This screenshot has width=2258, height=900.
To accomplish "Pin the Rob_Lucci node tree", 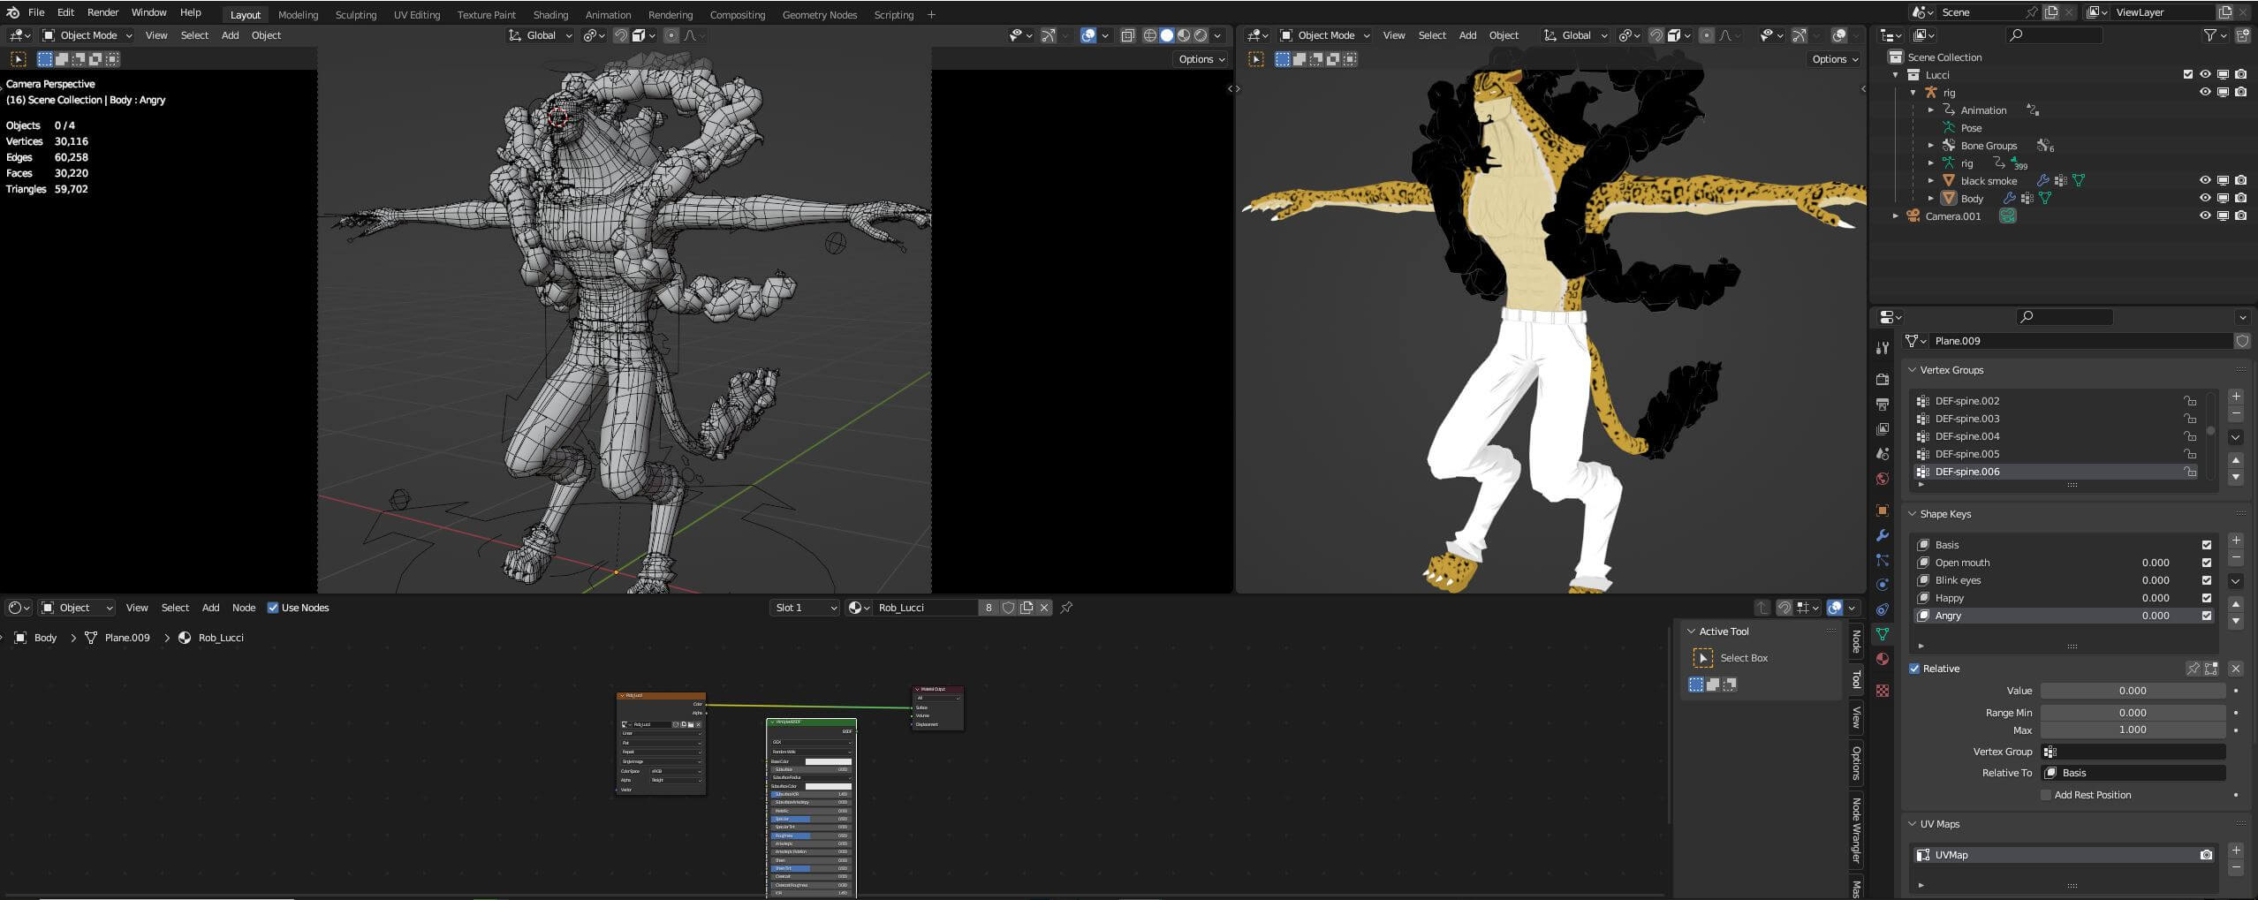I will pos(1066,608).
